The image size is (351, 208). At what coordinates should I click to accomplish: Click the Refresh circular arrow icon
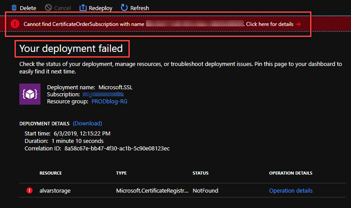pos(124,7)
